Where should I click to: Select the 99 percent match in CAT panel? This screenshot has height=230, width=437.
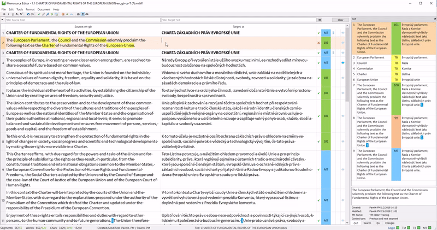[x=393, y=132]
